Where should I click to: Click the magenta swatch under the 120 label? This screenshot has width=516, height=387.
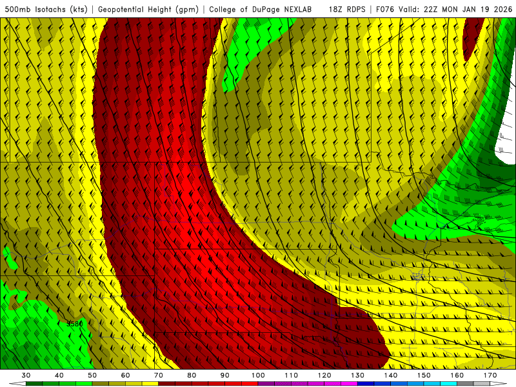333,384
